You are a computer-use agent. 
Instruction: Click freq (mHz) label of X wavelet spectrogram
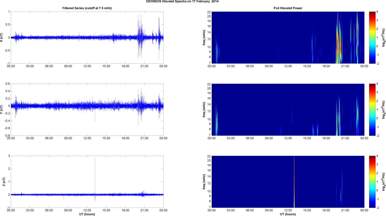pyautogui.click(x=204, y=37)
